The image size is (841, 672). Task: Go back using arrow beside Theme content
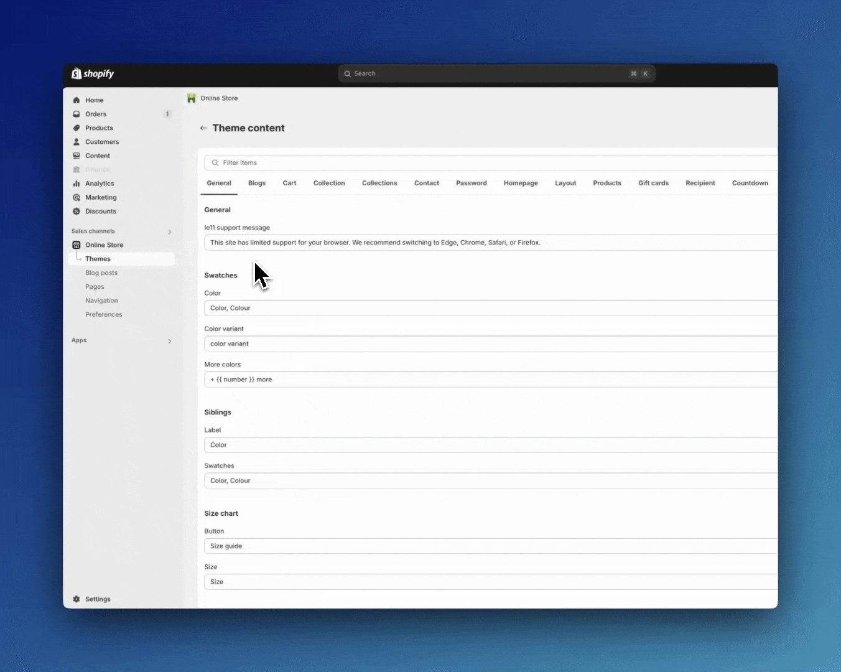tap(203, 128)
